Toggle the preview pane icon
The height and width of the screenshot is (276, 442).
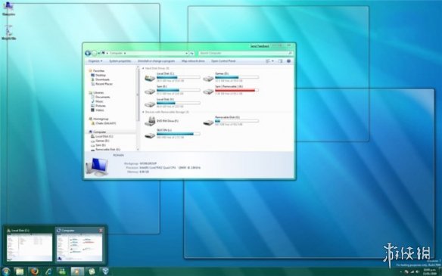pyautogui.click(x=281, y=61)
